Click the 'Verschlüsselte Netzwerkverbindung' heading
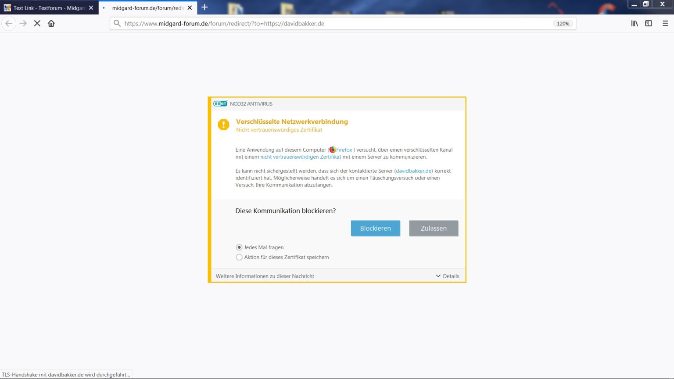Image resolution: width=674 pixels, height=379 pixels. [292, 122]
